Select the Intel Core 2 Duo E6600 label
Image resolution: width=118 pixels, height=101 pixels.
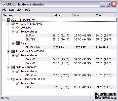click(x=30, y=51)
